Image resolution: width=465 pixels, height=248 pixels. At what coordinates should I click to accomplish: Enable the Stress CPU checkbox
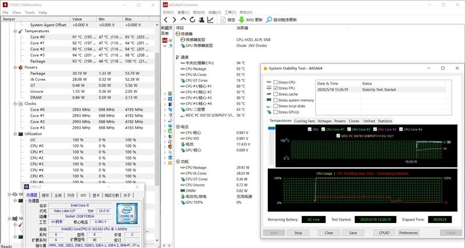(x=276, y=82)
